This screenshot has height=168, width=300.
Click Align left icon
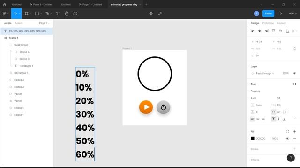point(252,31)
